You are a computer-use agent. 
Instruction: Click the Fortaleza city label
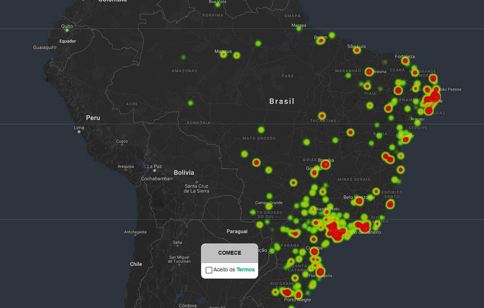click(405, 57)
